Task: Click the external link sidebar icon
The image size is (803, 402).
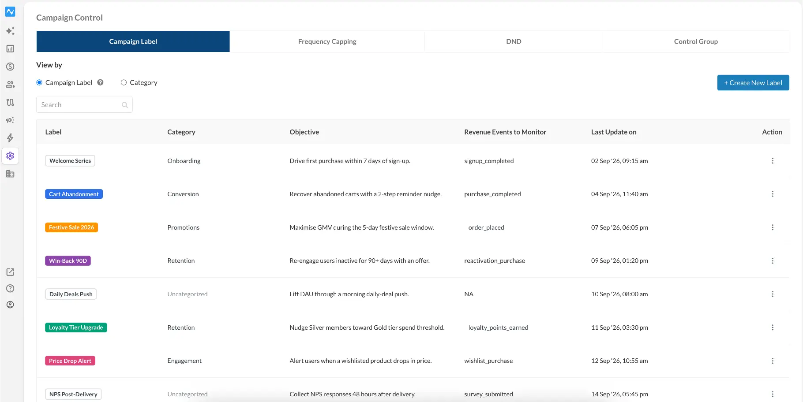Action: [x=10, y=272]
